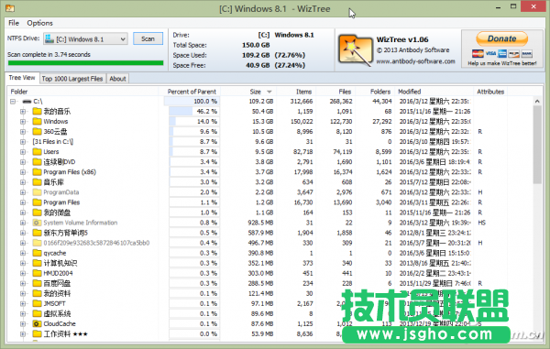Image resolution: width=550 pixels, height=349 pixels.
Task: Expand the Users folder node
Action: click(x=23, y=152)
